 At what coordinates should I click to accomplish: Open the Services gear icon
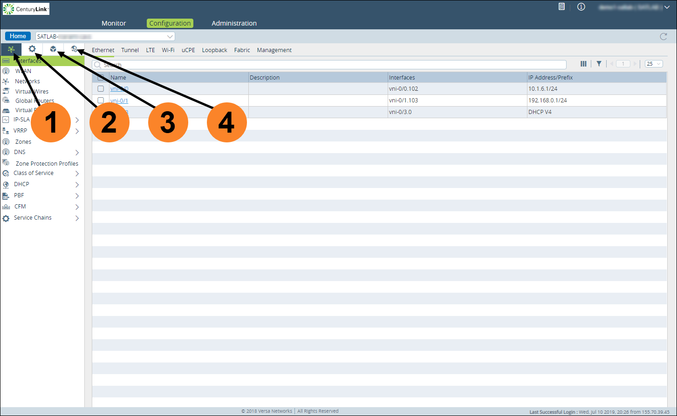pyautogui.click(x=32, y=49)
